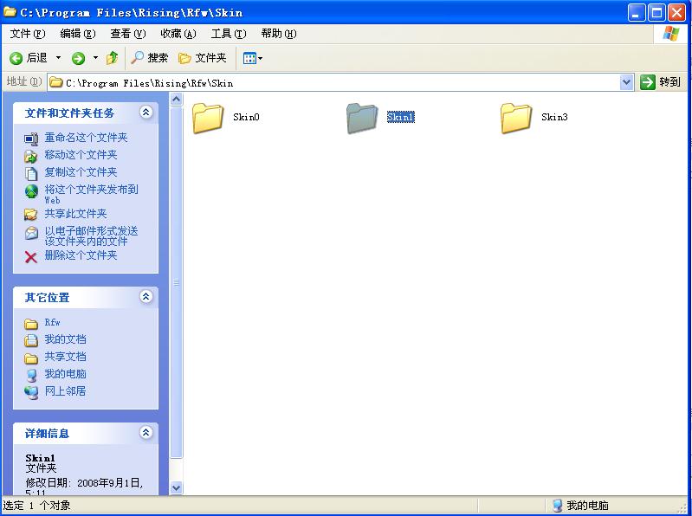Click the move folder icon
The image size is (692, 516).
point(31,156)
